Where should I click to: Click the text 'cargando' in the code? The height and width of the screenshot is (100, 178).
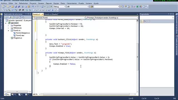(x=66, y=44)
